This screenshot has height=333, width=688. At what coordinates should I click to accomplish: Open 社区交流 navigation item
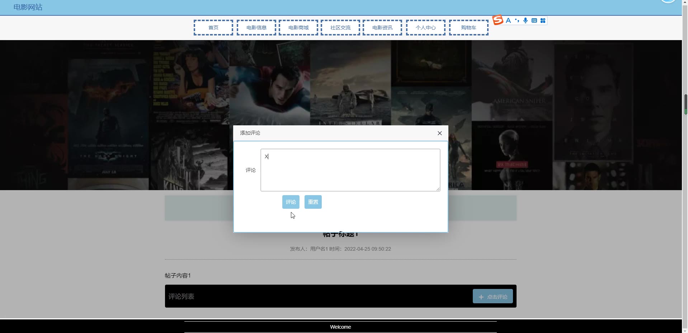coord(340,28)
